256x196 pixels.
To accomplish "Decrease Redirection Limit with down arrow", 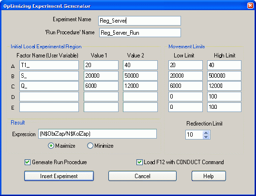I will 206,137.
